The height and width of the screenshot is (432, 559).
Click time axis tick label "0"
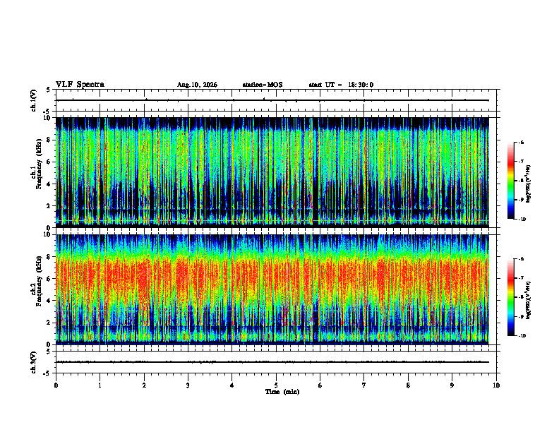(x=56, y=385)
